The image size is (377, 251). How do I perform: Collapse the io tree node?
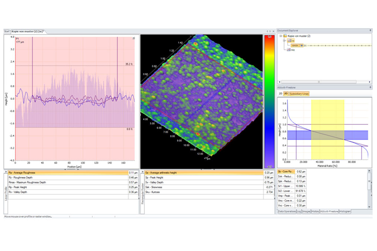click(284, 41)
